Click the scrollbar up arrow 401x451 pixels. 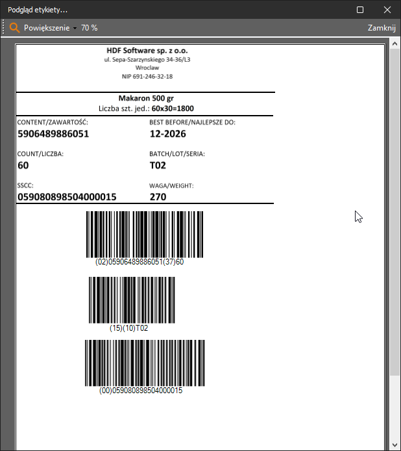[395, 44]
